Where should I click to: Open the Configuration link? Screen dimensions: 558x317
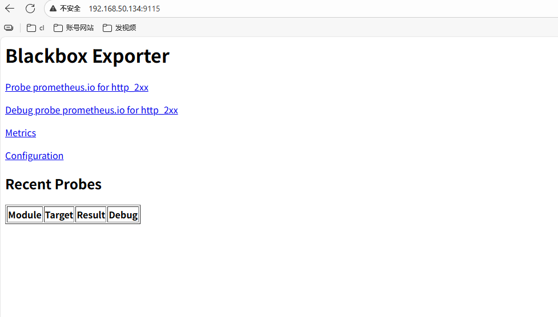pyautogui.click(x=34, y=156)
